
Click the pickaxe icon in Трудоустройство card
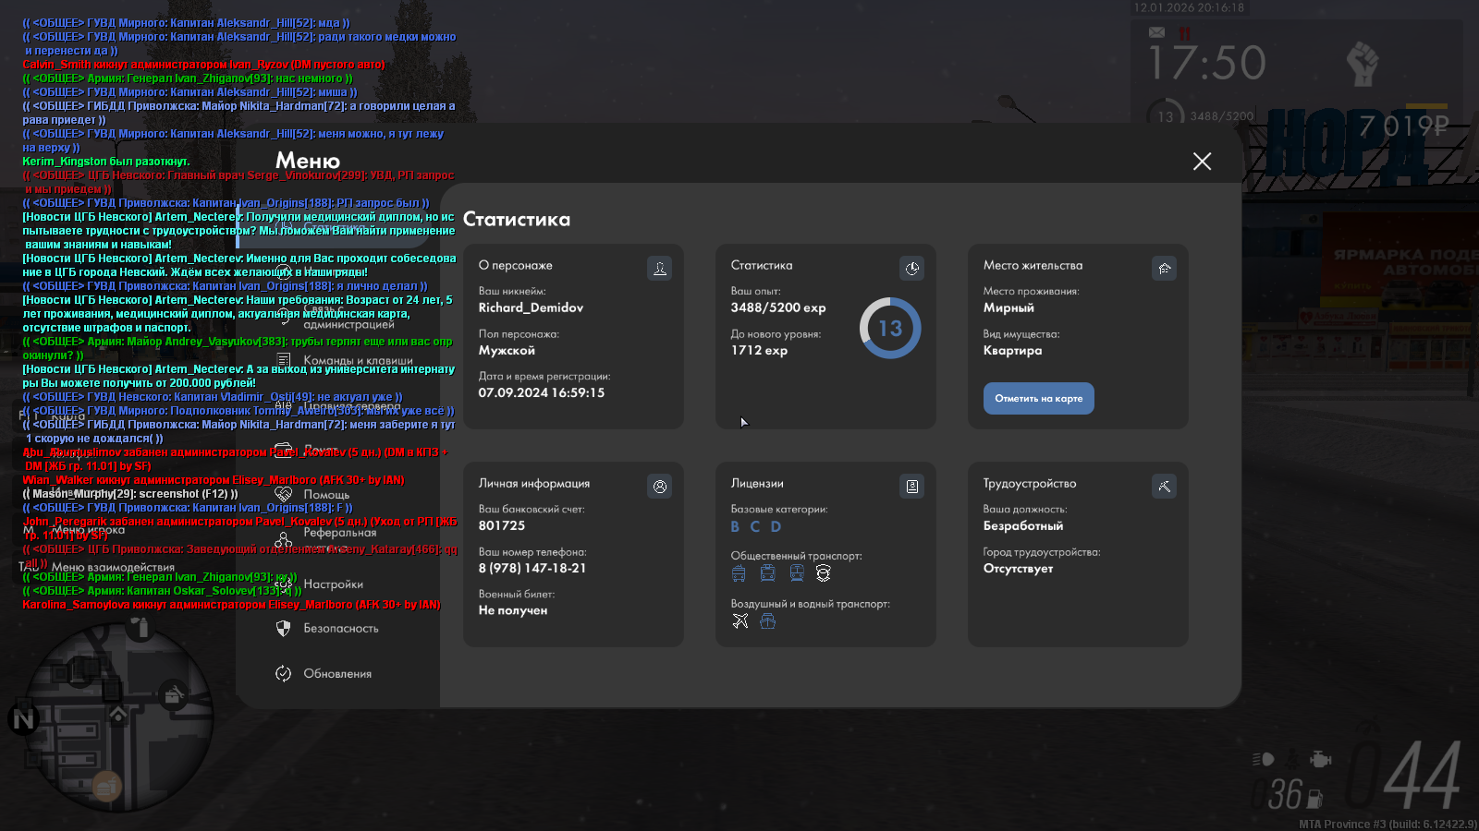click(x=1164, y=487)
